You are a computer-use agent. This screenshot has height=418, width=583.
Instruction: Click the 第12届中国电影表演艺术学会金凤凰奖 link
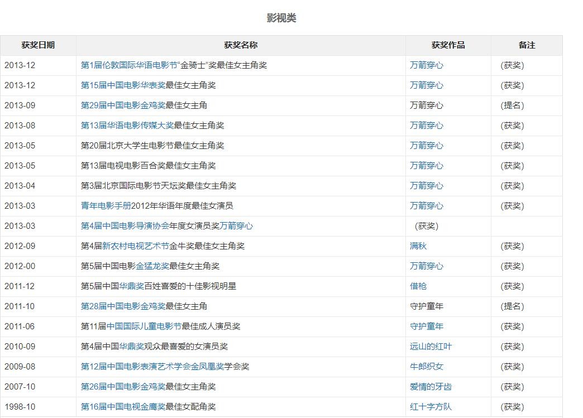pos(152,367)
